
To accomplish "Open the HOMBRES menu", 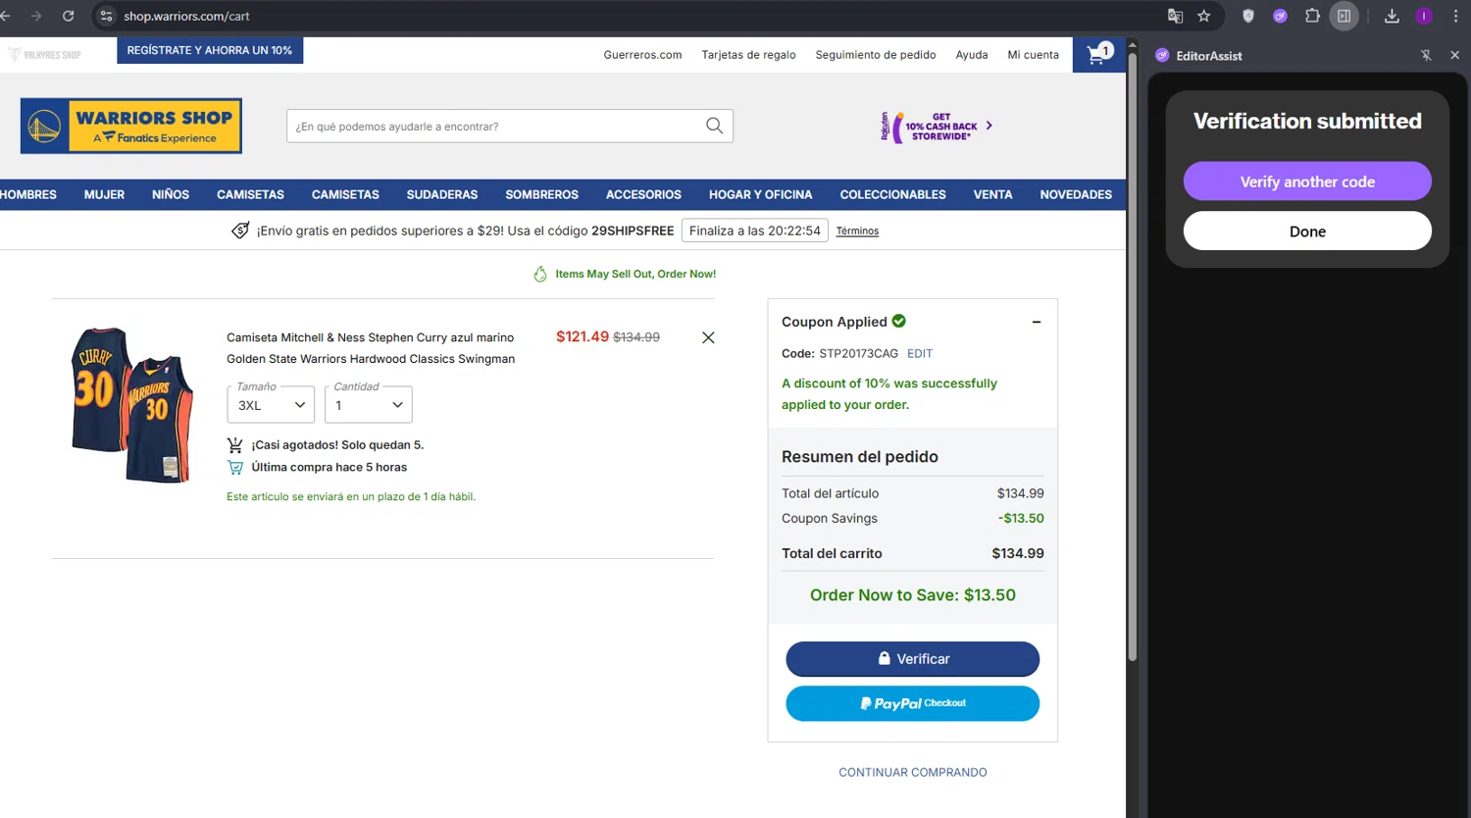I will click(x=27, y=194).
